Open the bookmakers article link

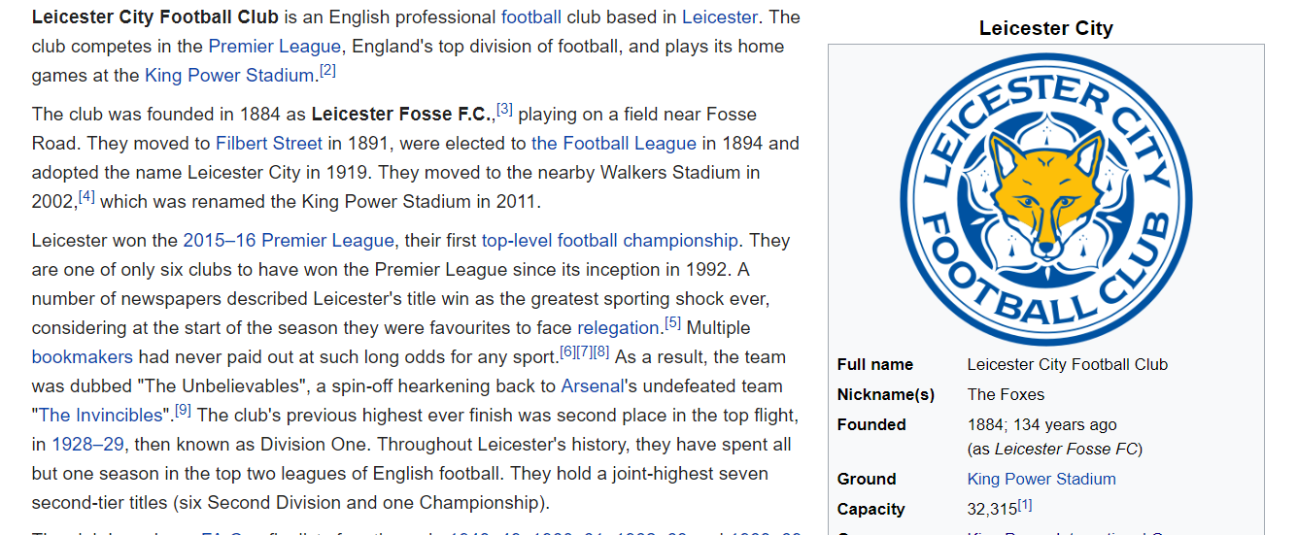click(83, 356)
